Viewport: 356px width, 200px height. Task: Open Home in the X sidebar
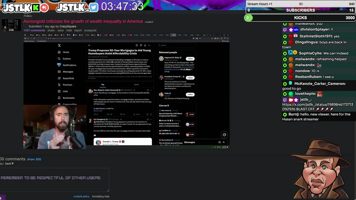[63, 52]
